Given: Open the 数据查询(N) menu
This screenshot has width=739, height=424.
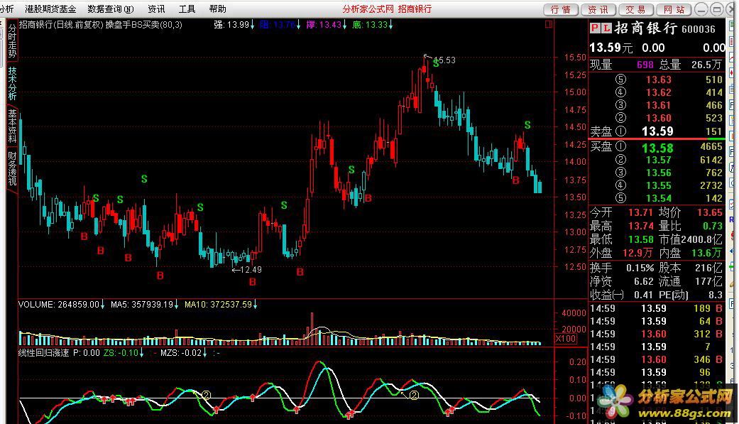Looking at the screenshot, I should [111, 9].
